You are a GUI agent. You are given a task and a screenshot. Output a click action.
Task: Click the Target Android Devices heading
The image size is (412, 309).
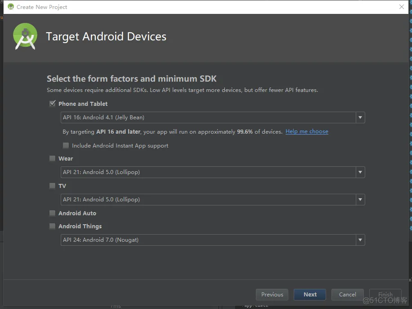click(x=106, y=36)
